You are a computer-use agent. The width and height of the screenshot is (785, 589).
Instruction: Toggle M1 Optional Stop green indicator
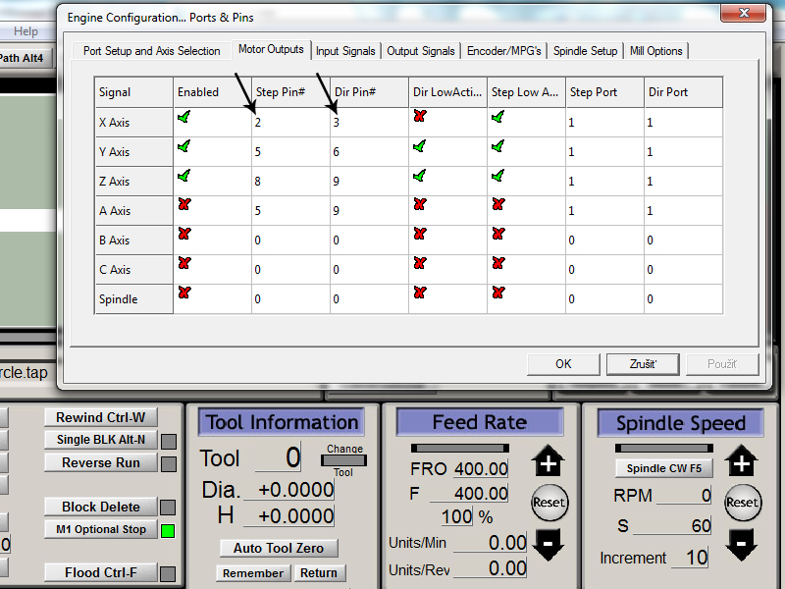(168, 530)
